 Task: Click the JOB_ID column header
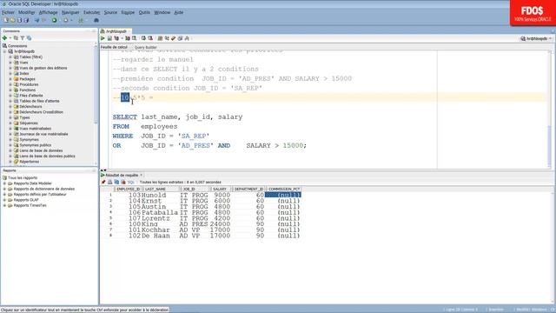pyautogui.click(x=195, y=190)
